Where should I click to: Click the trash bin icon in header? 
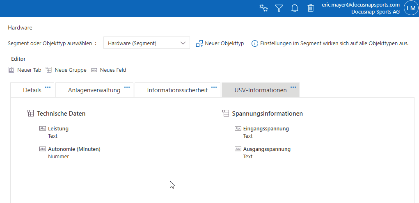tap(311, 8)
